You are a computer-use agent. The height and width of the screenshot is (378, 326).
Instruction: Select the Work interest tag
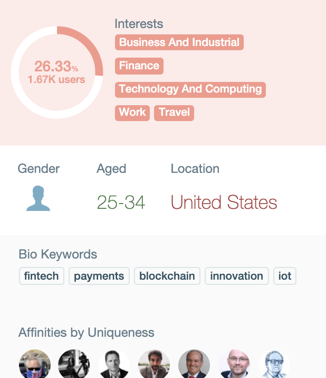tap(132, 112)
